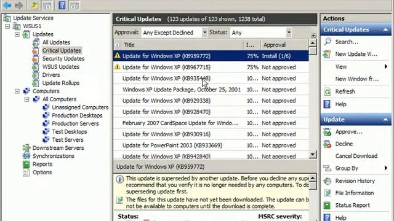Toggle the Show/Hide Console Tree toolbar icon
This screenshot has height=221, width=394.
(47, 6)
